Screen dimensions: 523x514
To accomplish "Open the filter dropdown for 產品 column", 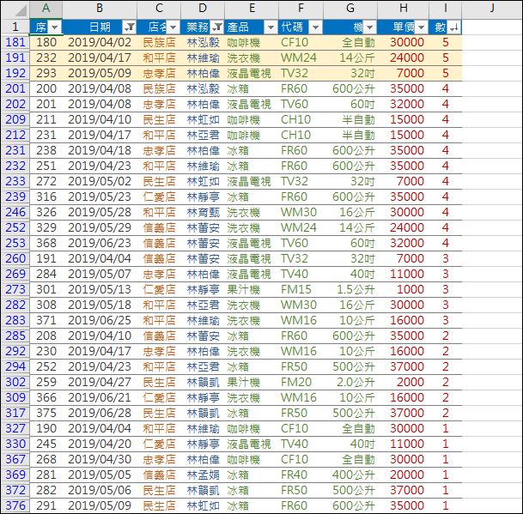I will 271,27.
